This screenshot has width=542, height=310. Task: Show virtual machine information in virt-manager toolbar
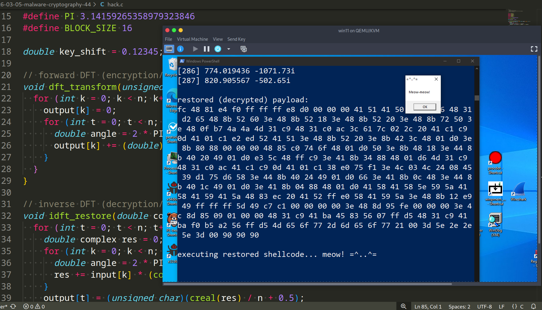(x=180, y=49)
